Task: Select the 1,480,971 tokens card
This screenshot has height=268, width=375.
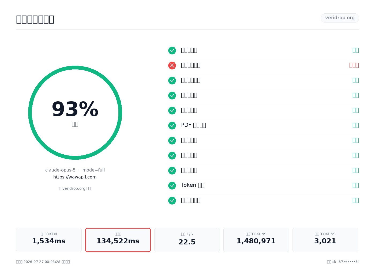Action: 256,240
